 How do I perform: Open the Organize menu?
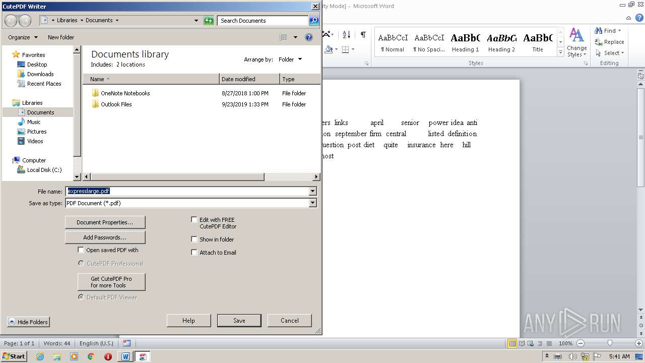(x=23, y=37)
